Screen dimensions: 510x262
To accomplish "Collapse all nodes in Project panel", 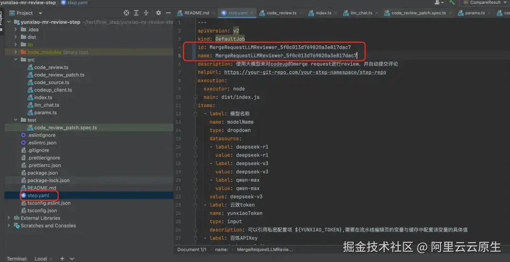I will tap(146, 13).
